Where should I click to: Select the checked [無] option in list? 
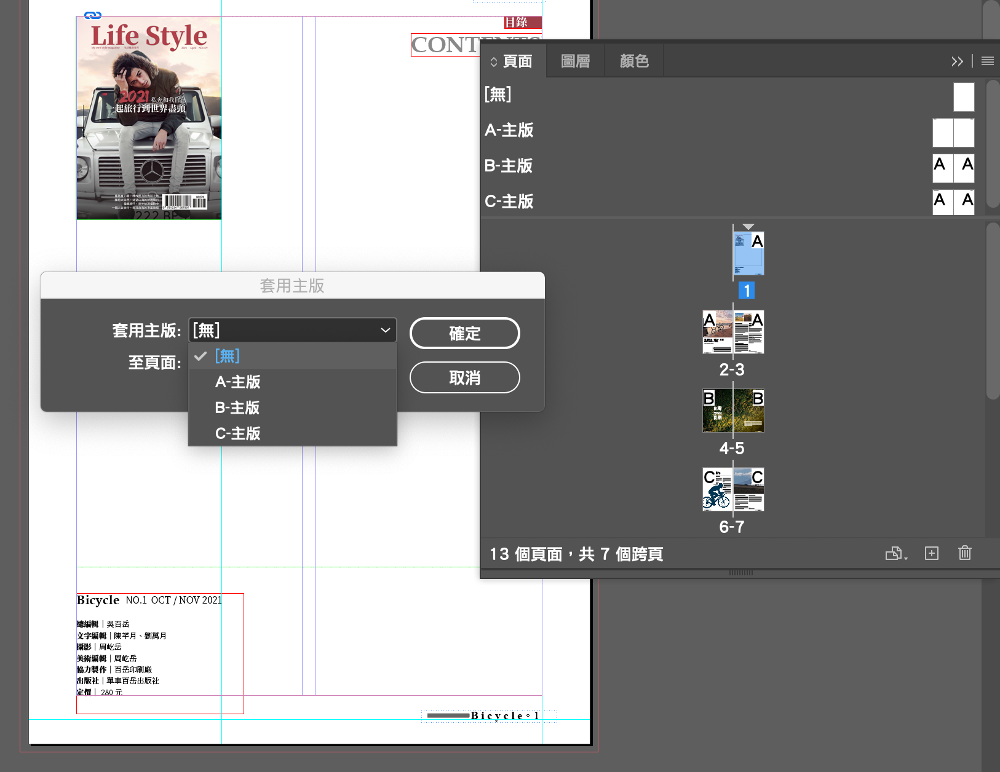coord(228,356)
